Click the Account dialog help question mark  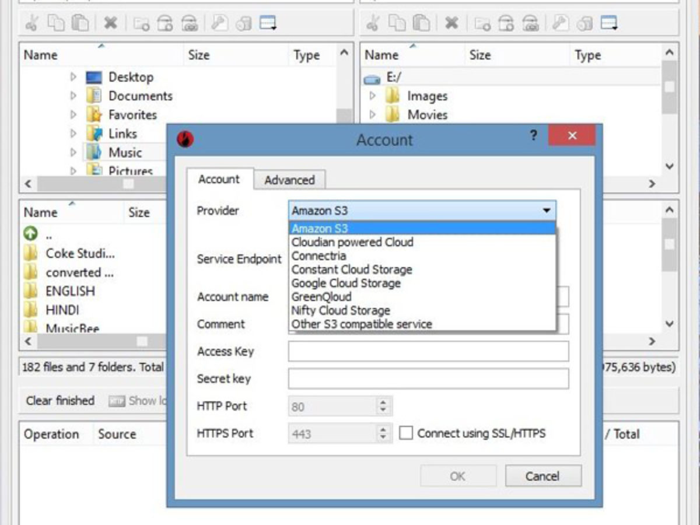coord(533,135)
